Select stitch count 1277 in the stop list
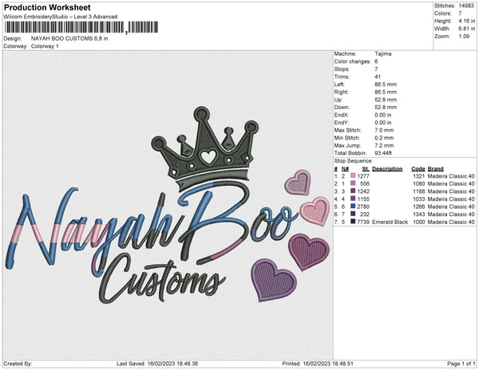The height and width of the screenshot is (370, 479). click(x=363, y=176)
